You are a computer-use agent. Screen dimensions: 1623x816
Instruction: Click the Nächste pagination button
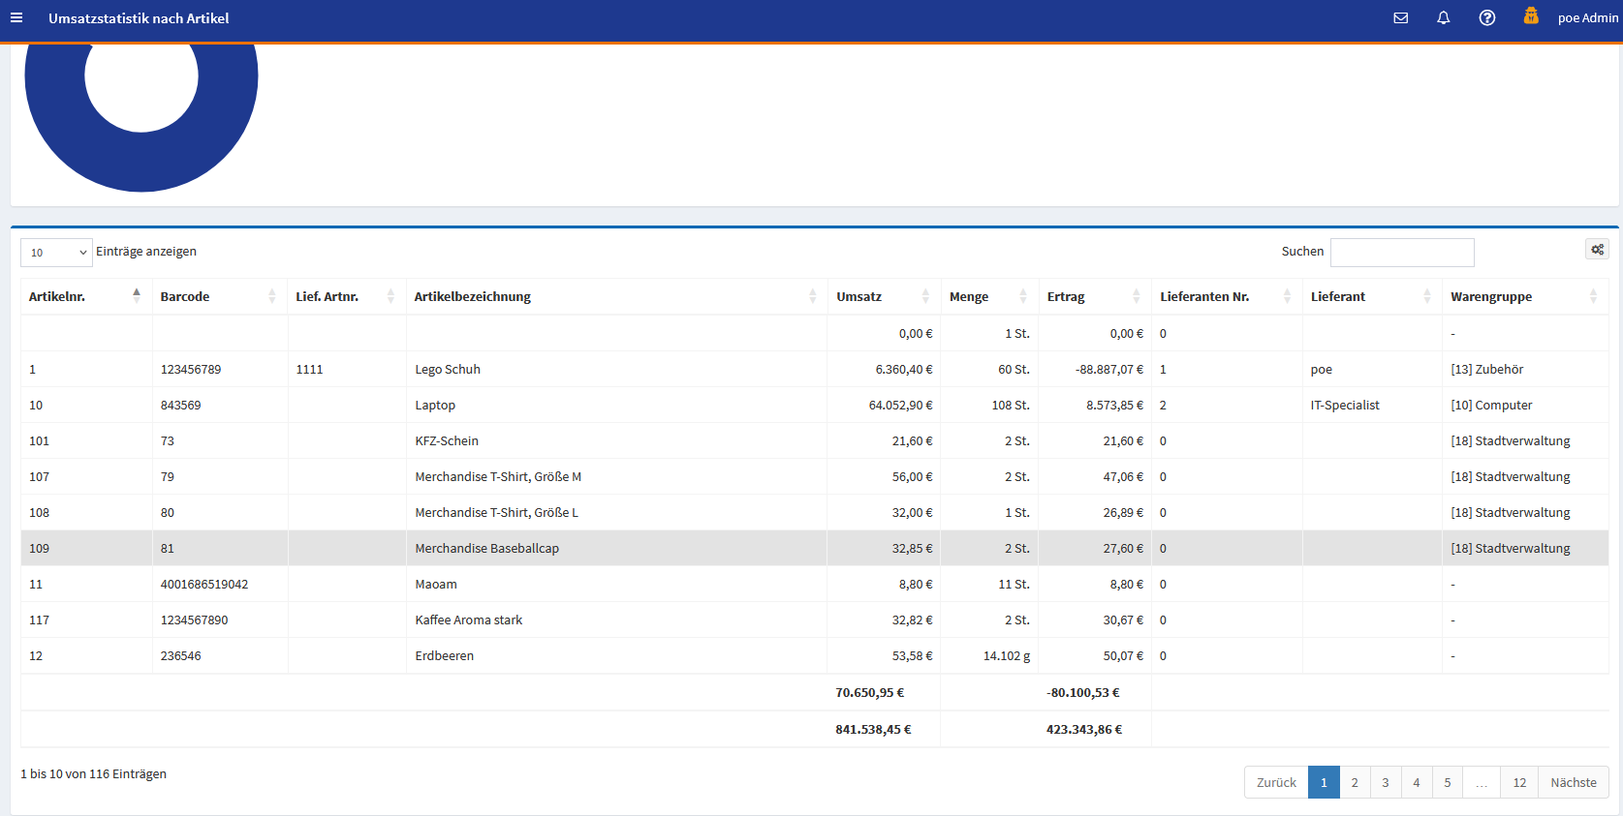tap(1573, 783)
